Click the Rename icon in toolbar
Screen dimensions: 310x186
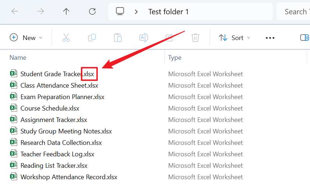pyautogui.click(x=144, y=38)
